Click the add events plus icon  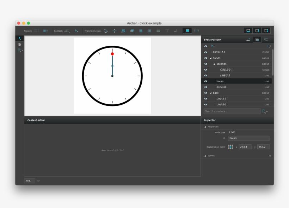(270, 156)
